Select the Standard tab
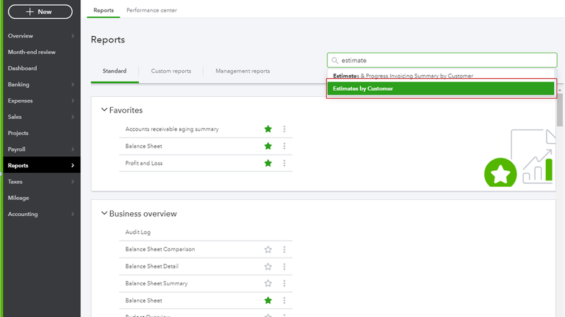This screenshot has height=317, width=565. 115,71
